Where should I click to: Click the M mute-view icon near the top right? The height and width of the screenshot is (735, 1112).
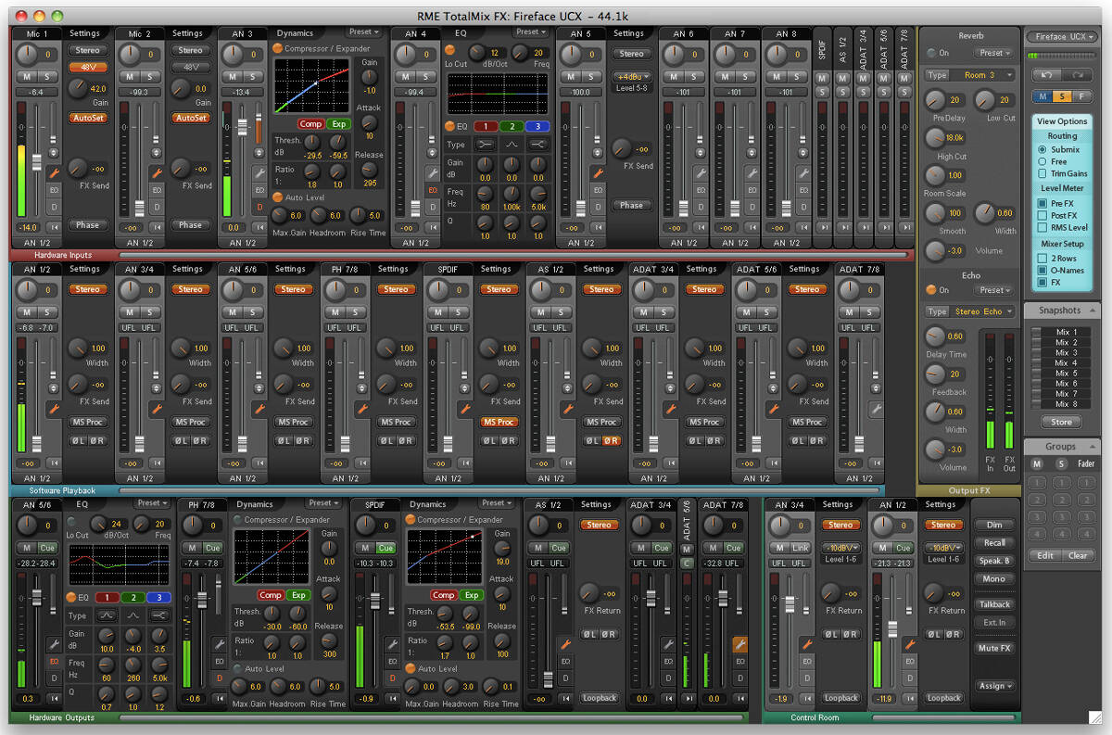[x=1044, y=95]
